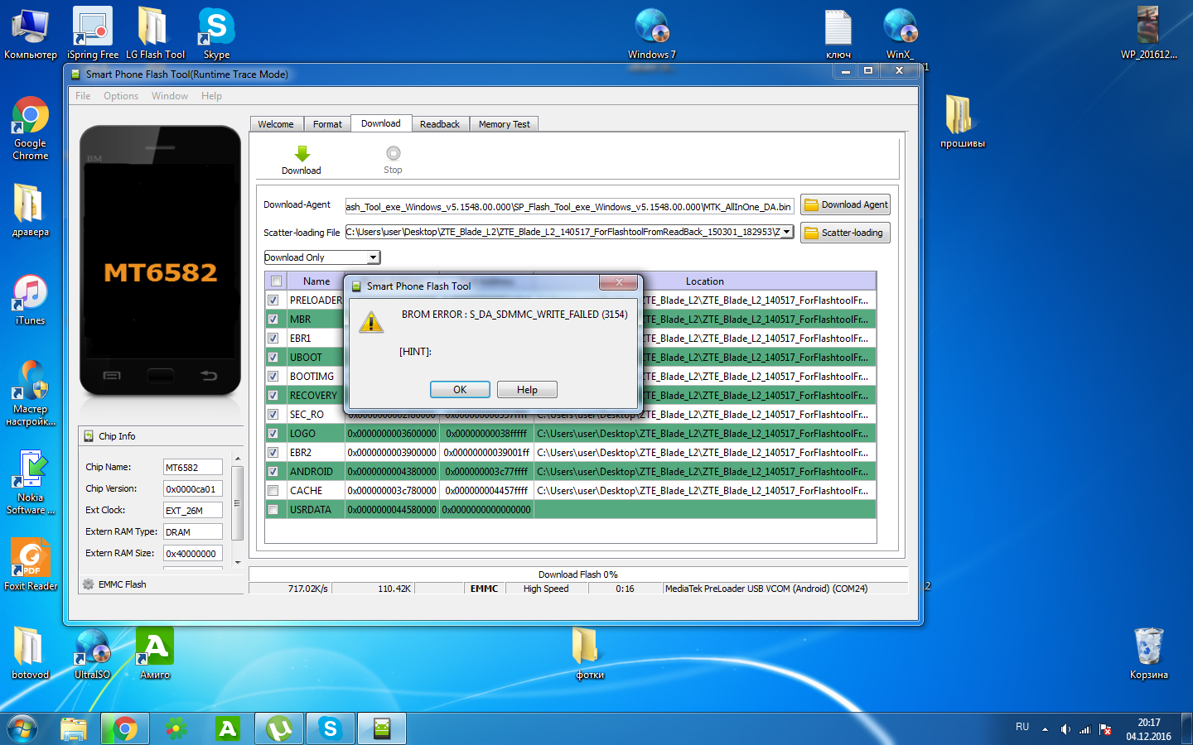Click the Download Agent folder button
The height and width of the screenshot is (745, 1193).
tap(845, 205)
